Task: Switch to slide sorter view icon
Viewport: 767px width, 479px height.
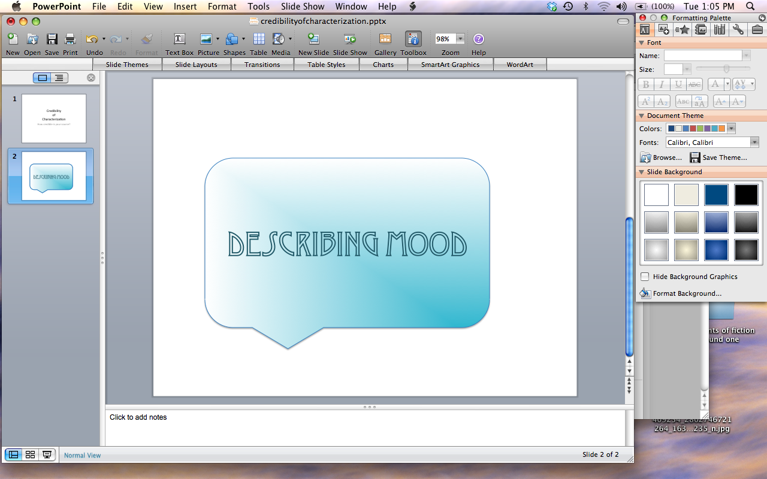Action: click(x=30, y=455)
